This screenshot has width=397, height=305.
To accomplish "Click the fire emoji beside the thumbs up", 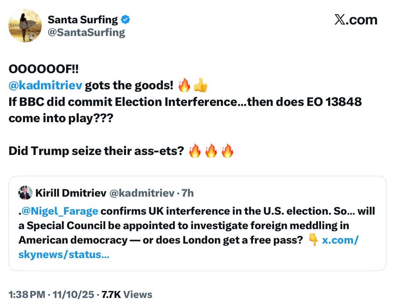I will coord(184,85).
